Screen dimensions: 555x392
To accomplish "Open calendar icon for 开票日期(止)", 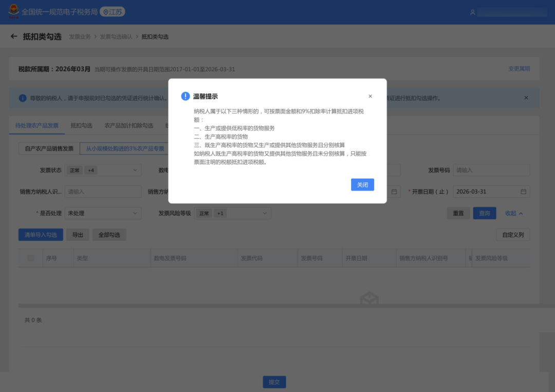I will [x=524, y=192].
